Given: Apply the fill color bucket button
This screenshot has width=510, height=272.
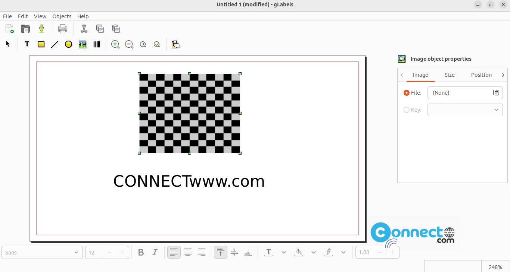Looking at the screenshot, I should coord(298,252).
